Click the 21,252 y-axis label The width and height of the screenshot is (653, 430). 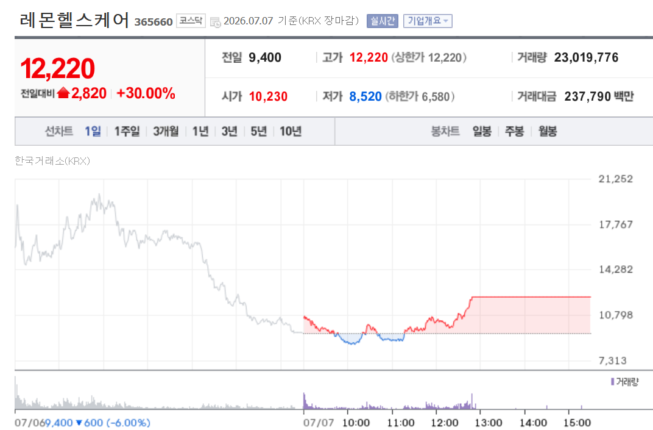[x=615, y=179]
